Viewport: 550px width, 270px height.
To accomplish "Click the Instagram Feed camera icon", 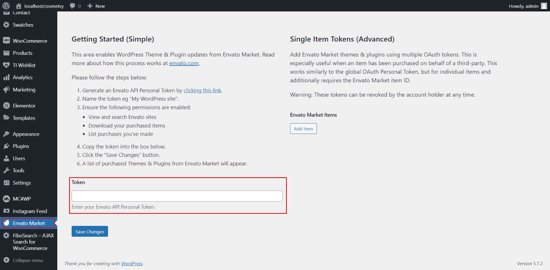I will 6,211.
